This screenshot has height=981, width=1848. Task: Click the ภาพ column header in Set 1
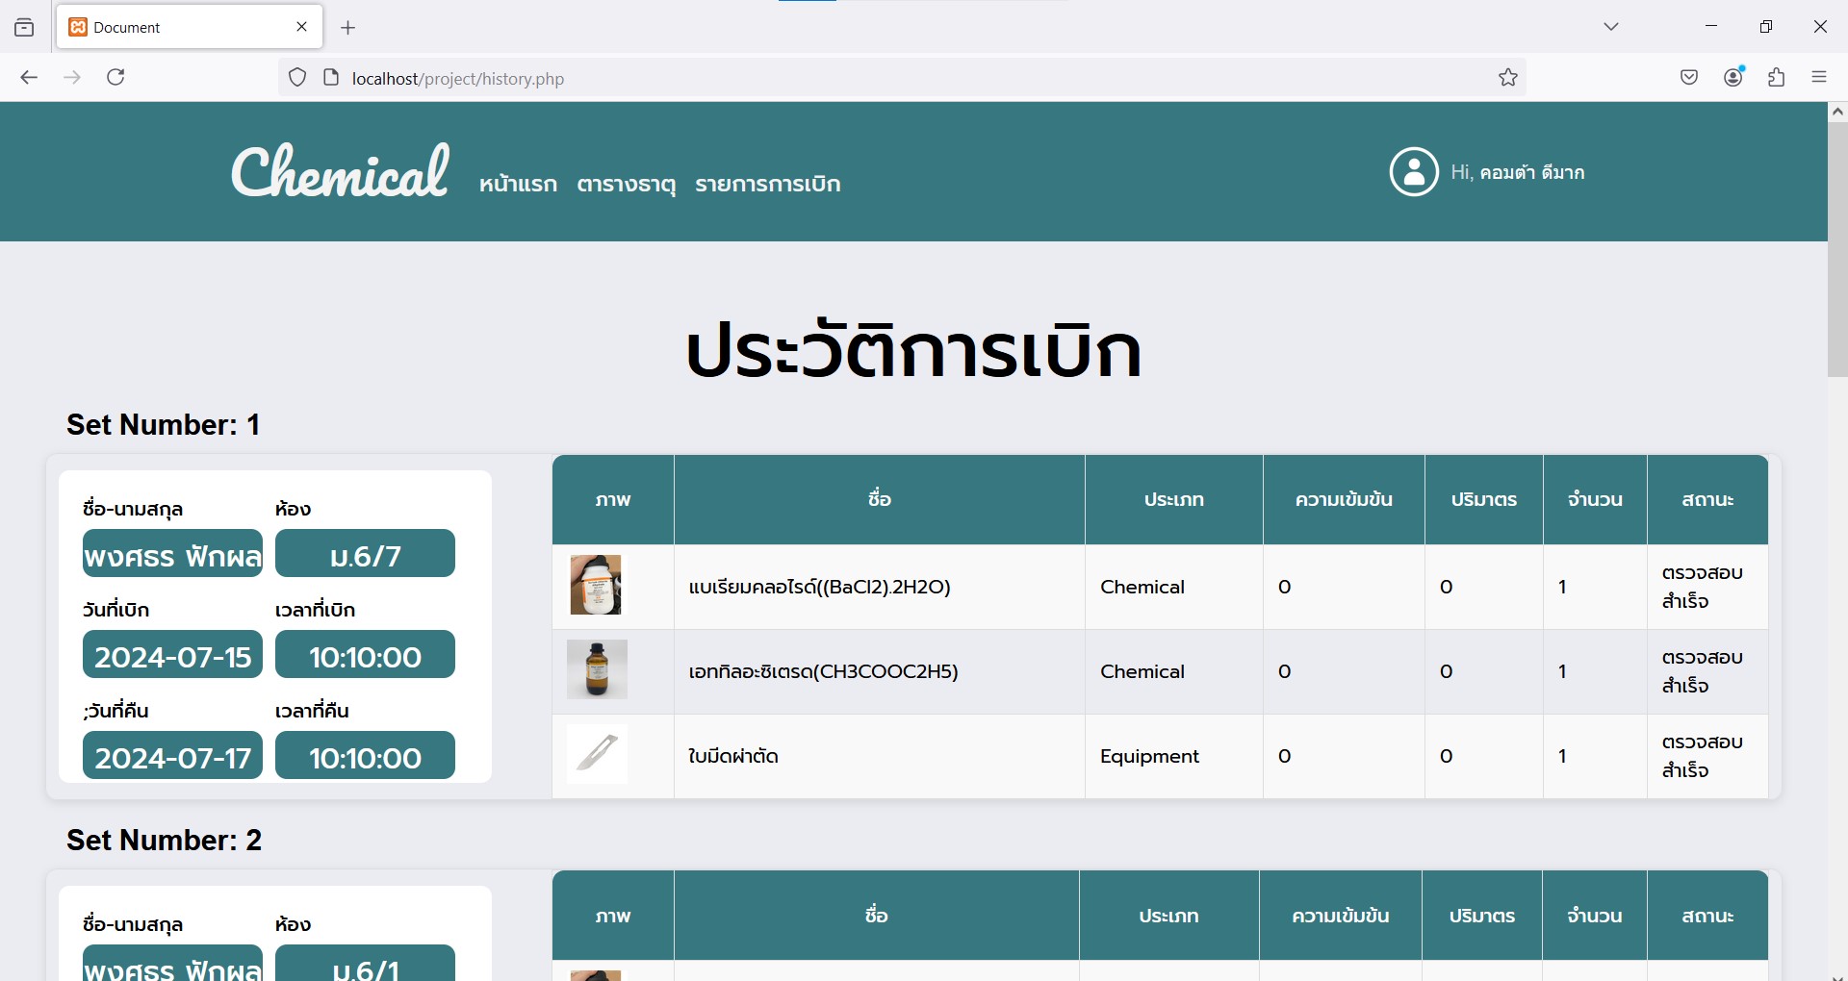pyautogui.click(x=613, y=499)
